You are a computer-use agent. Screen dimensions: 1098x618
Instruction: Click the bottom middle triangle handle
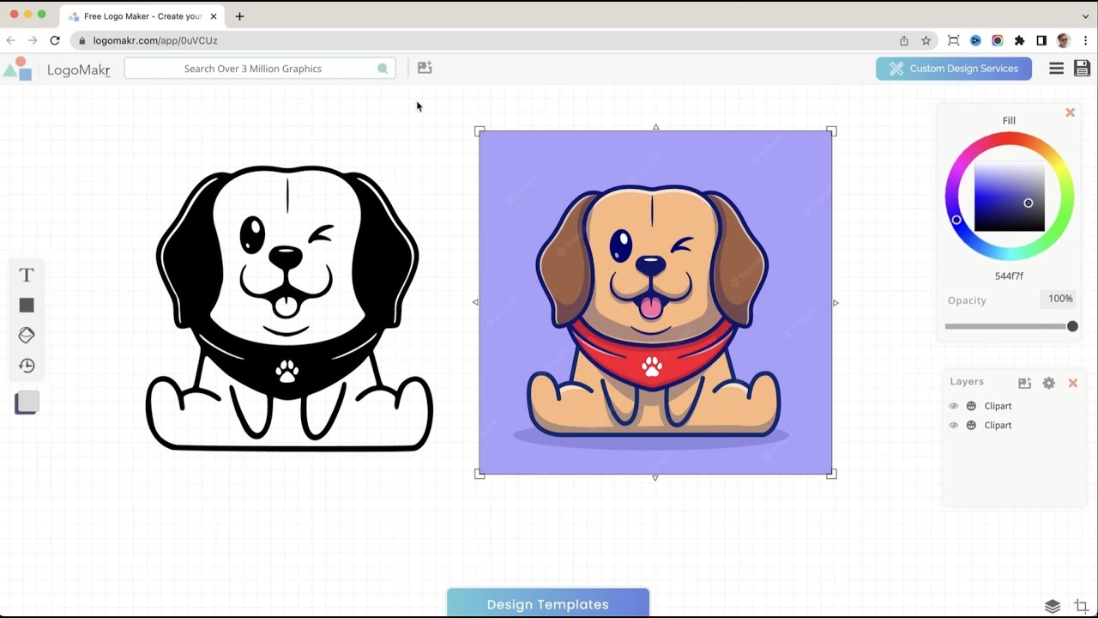[655, 477]
